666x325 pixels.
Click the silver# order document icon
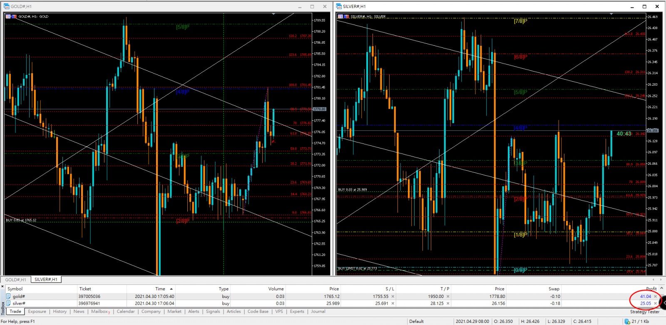[8, 303]
